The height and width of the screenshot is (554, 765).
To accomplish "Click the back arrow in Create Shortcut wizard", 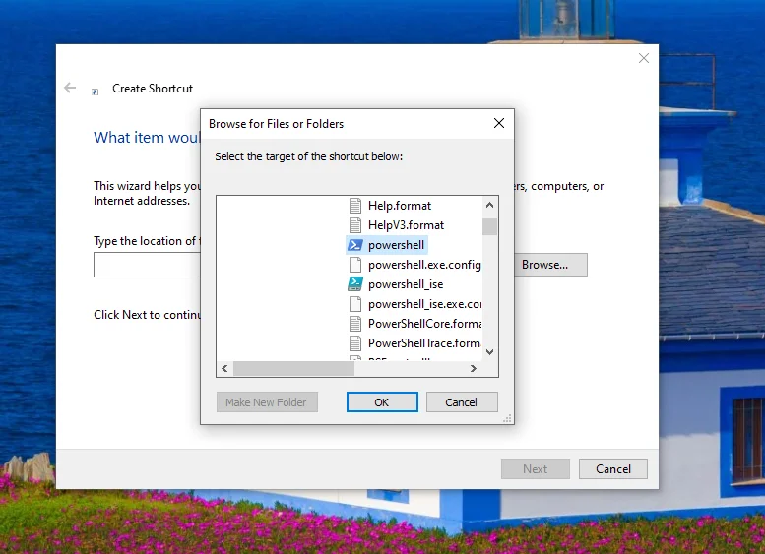I will [x=70, y=89].
